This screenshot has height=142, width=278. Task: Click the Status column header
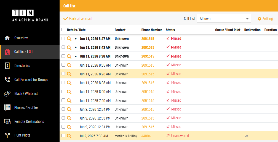pos(170,30)
